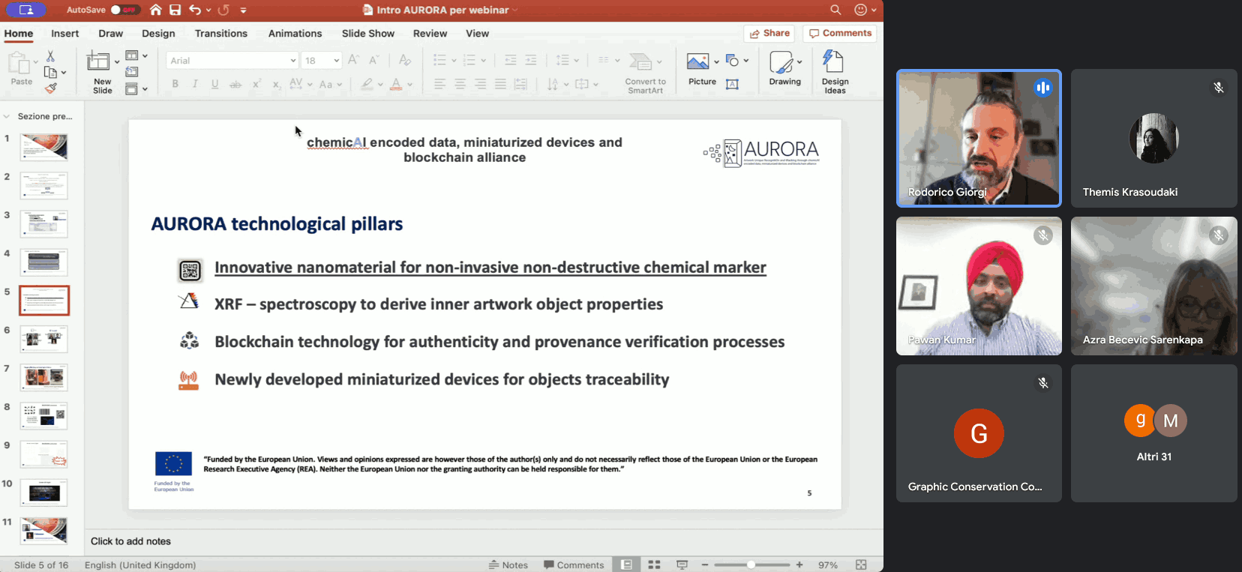
Task: Clear all formatting icon
Action: tap(405, 60)
